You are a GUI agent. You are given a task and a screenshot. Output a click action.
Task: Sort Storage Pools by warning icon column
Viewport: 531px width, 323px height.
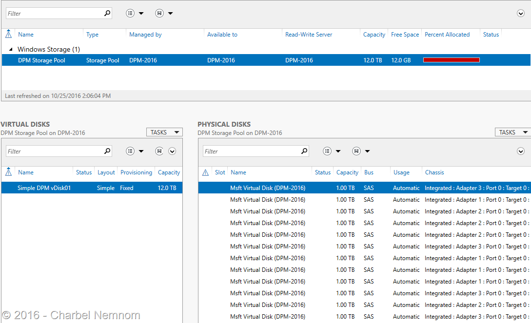[8, 34]
